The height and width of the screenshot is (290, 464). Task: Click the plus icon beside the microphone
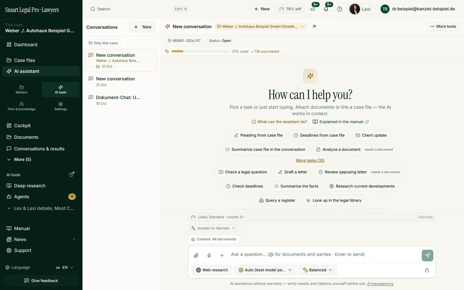click(222, 255)
